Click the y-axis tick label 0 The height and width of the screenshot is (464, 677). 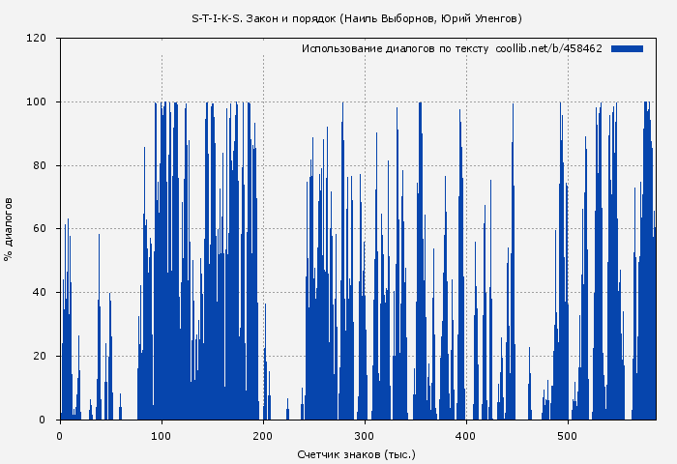pyautogui.click(x=44, y=420)
